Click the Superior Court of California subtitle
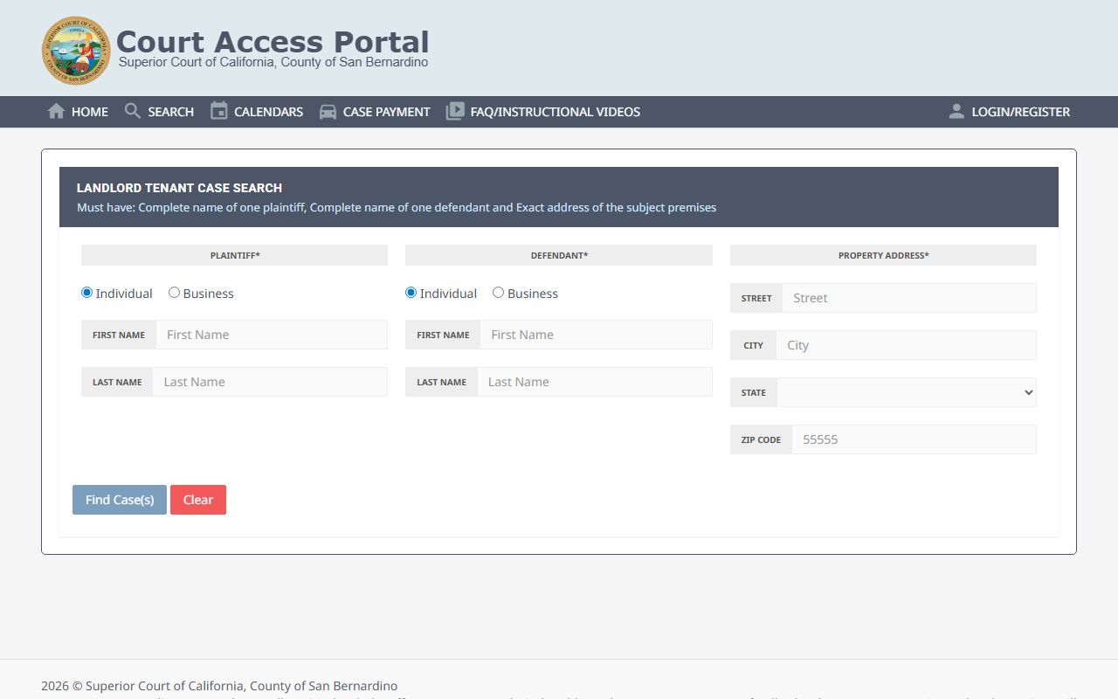The width and height of the screenshot is (1118, 699). click(273, 62)
